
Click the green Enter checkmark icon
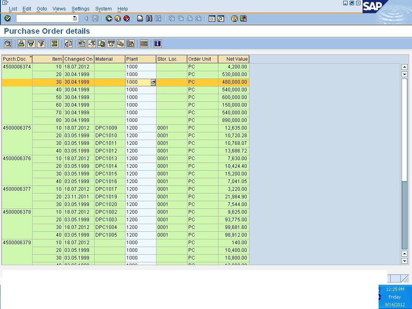(x=8, y=19)
